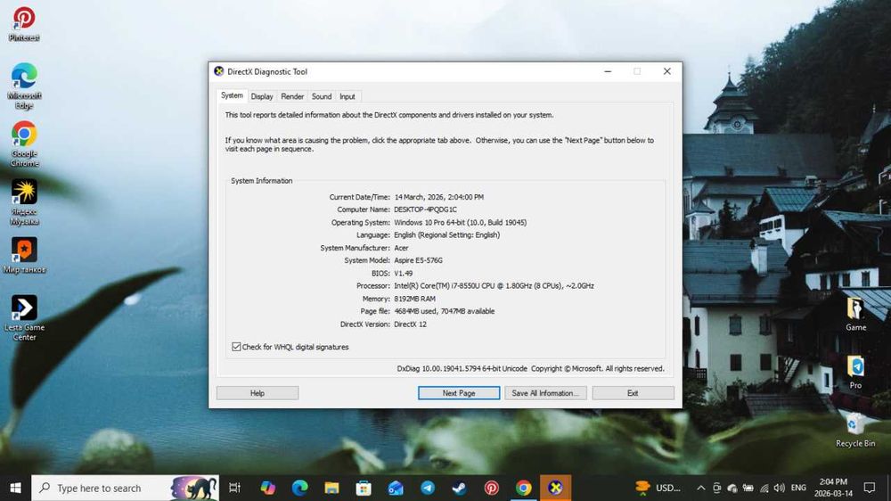The width and height of the screenshot is (891, 501).
Task: Open Outlook from the taskbar
Action: pos(396,488)
